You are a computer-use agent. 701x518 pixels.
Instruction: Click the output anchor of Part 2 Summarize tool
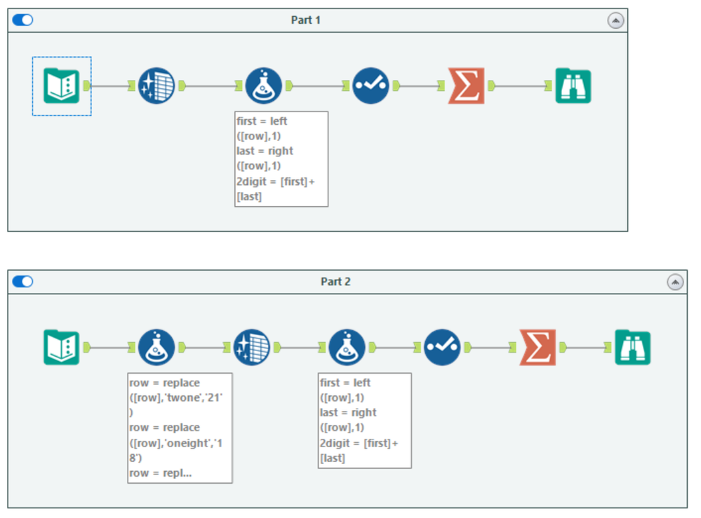point(563,348)
